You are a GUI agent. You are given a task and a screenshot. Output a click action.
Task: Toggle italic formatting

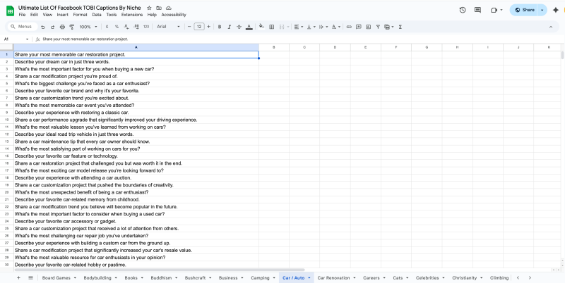(230, 27)
